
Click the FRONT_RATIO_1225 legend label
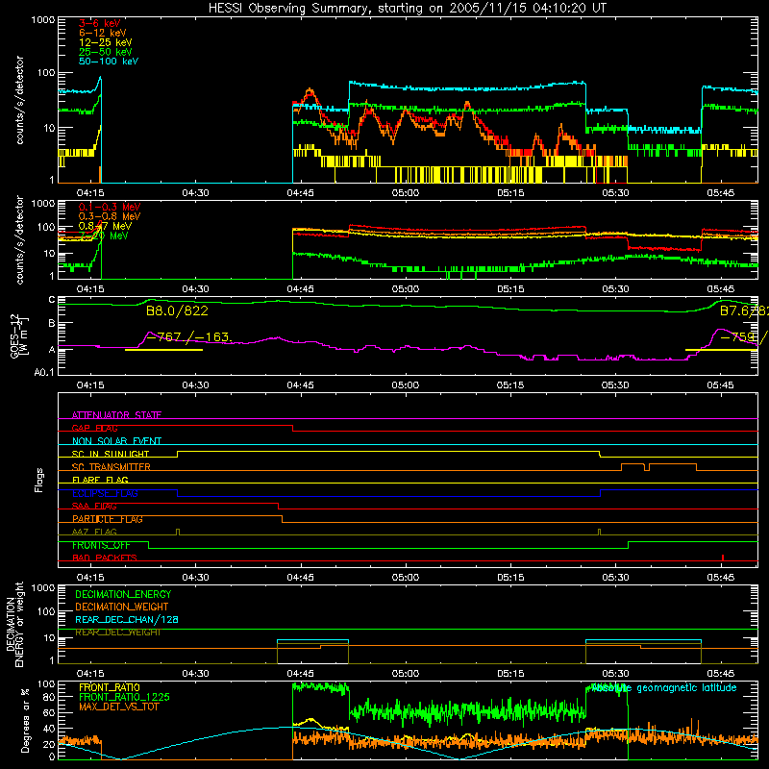point(124,697)
